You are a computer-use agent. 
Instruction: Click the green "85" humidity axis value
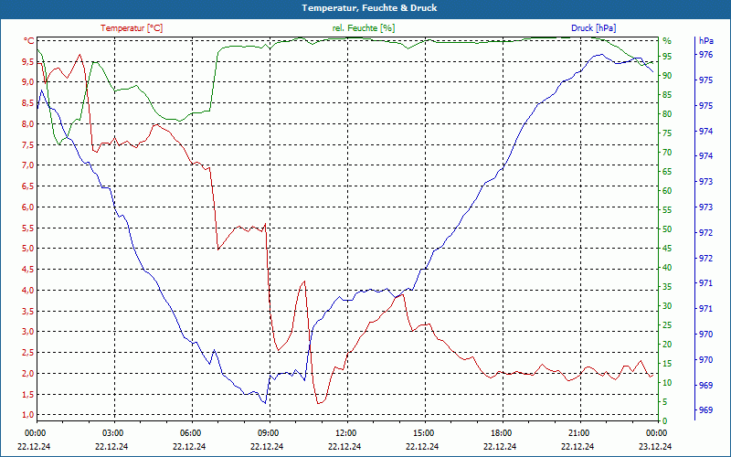[667, 95]
